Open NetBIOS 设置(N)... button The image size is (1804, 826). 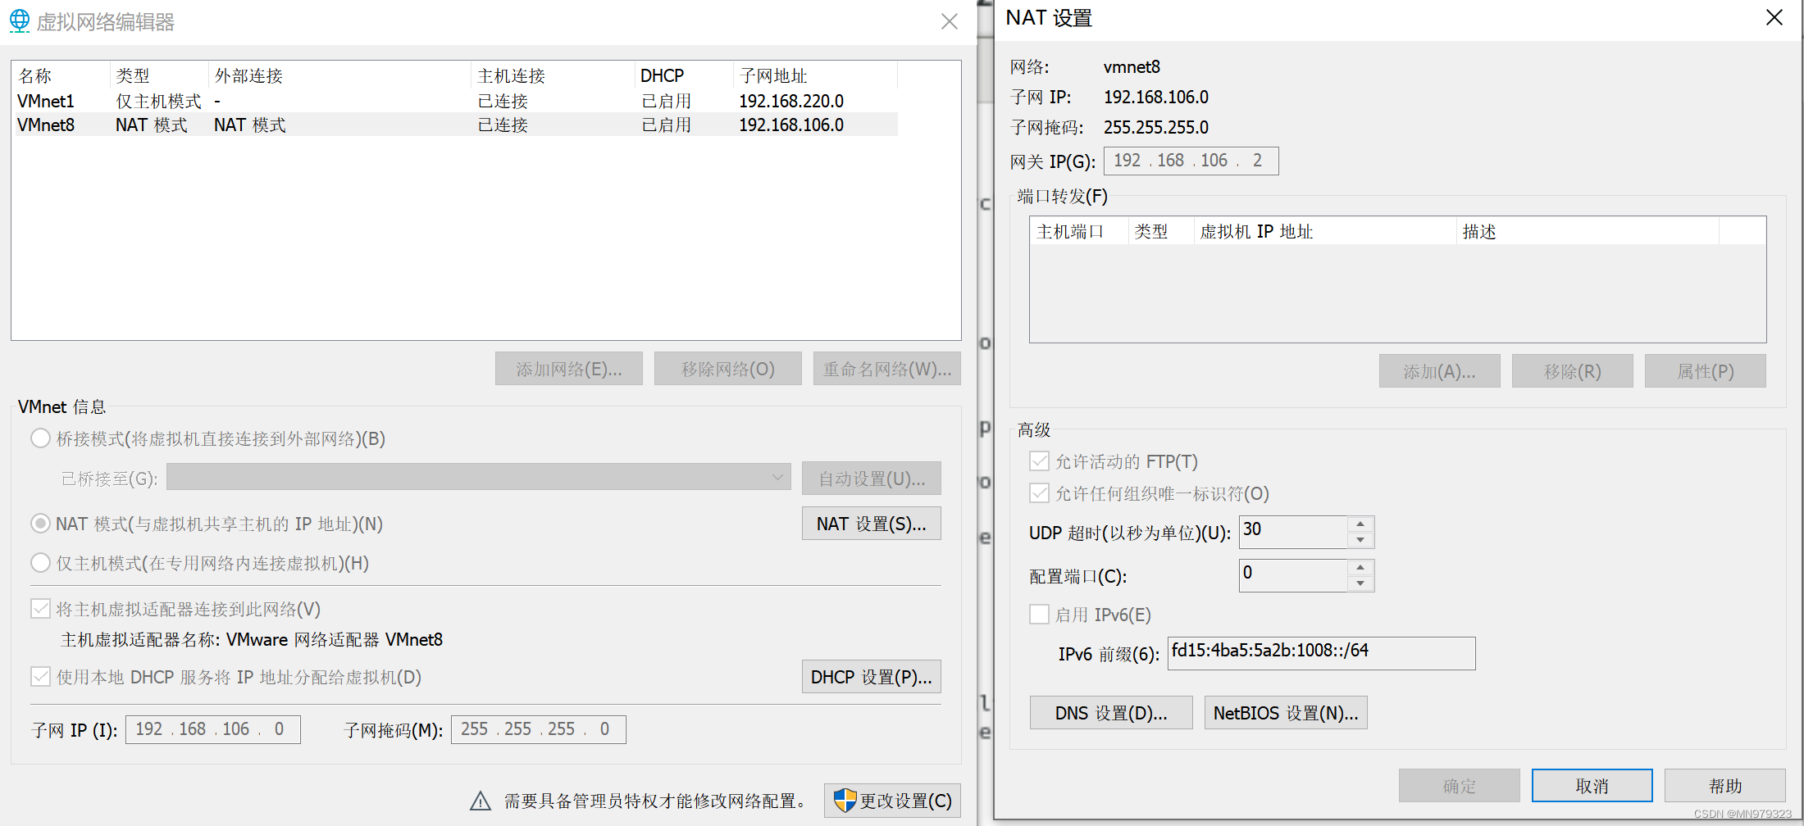[x=1286, y=713]
